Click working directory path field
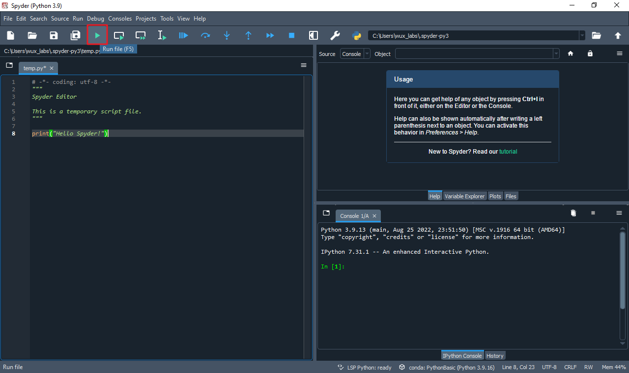 (474, 35)
